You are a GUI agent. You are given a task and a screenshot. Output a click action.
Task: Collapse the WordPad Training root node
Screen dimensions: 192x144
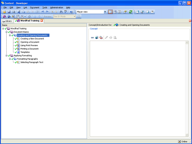tap(3, 28)
